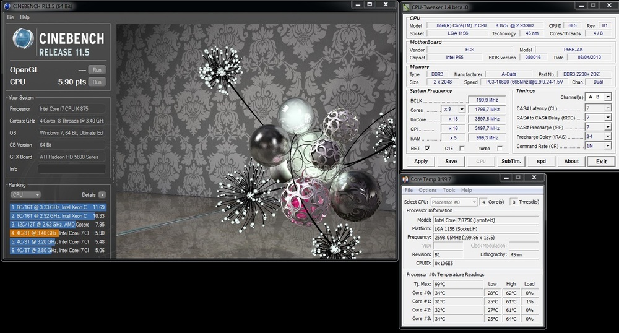Viewport: 619px width, 333px height.
Task: Run the CPU benchmark
Action: 97,82
